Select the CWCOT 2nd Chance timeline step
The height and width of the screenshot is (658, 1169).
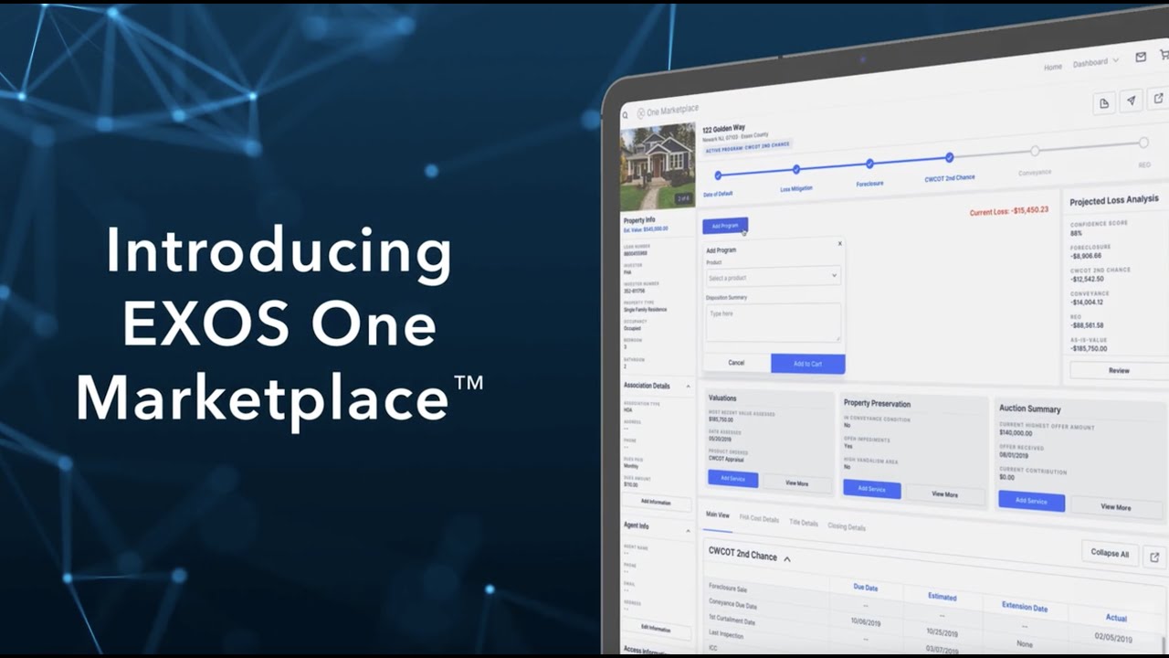[950, 157]
